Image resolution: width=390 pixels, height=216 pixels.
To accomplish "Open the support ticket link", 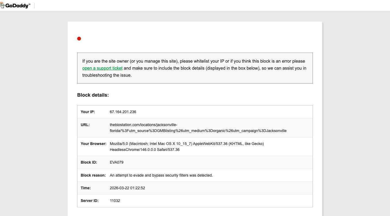I will 102,68.
